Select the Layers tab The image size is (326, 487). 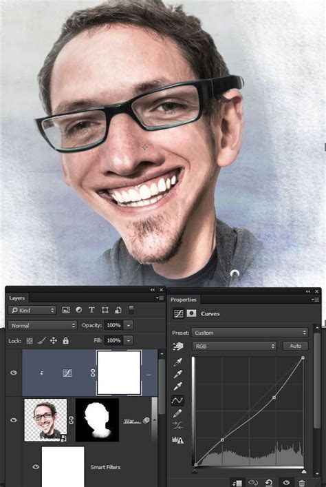coord(17,298)
